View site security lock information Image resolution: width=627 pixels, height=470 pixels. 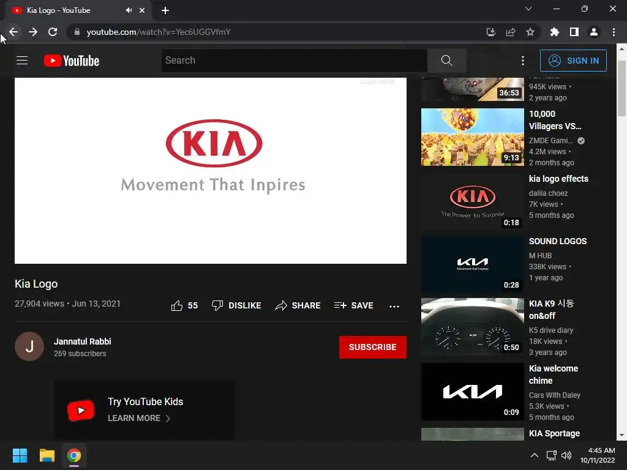click(x=77, y=32)
